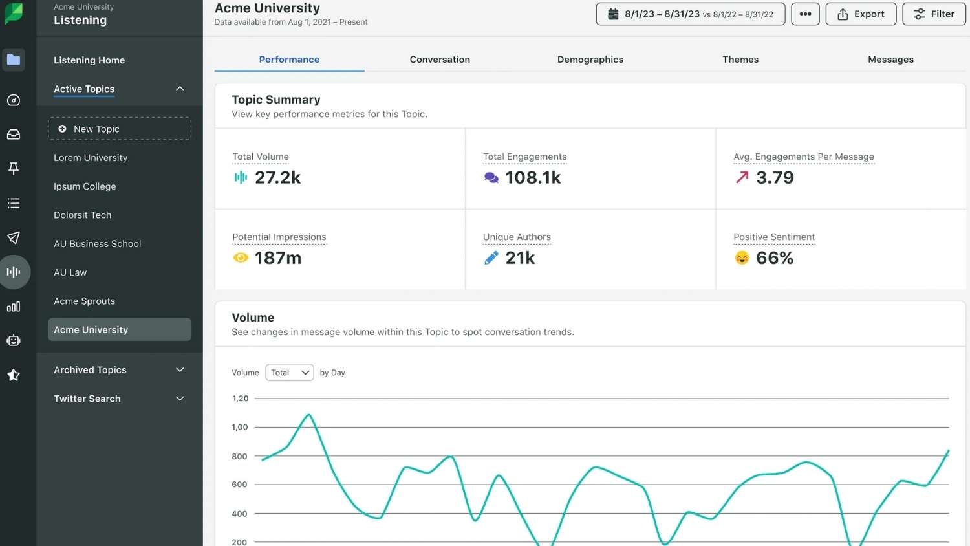
Task: Click the star icon at the sidebar bottom
Action: 13,375
